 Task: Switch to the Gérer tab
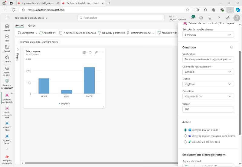pos(32,26)
